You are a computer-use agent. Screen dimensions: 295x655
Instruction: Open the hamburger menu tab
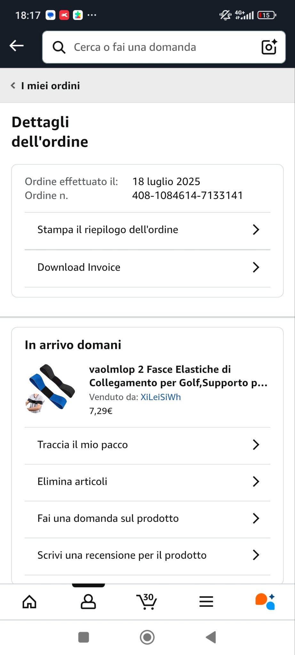pos(206,602)
